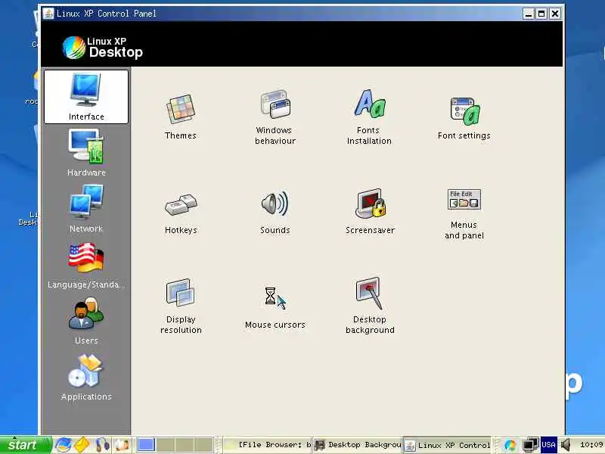
Task: Switch to first workspace in pager
Action: point(146,445)
